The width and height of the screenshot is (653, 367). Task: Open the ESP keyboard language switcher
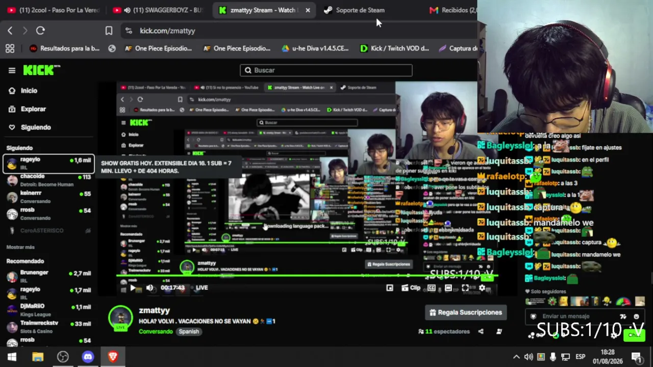tap(581, 357)
